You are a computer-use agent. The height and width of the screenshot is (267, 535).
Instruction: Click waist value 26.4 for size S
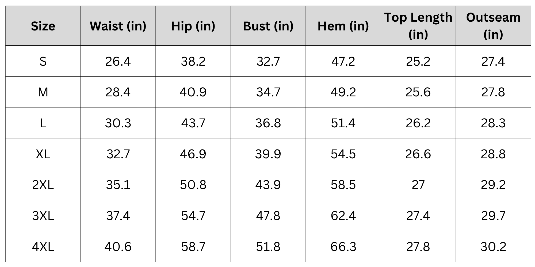tap(118, 61)
